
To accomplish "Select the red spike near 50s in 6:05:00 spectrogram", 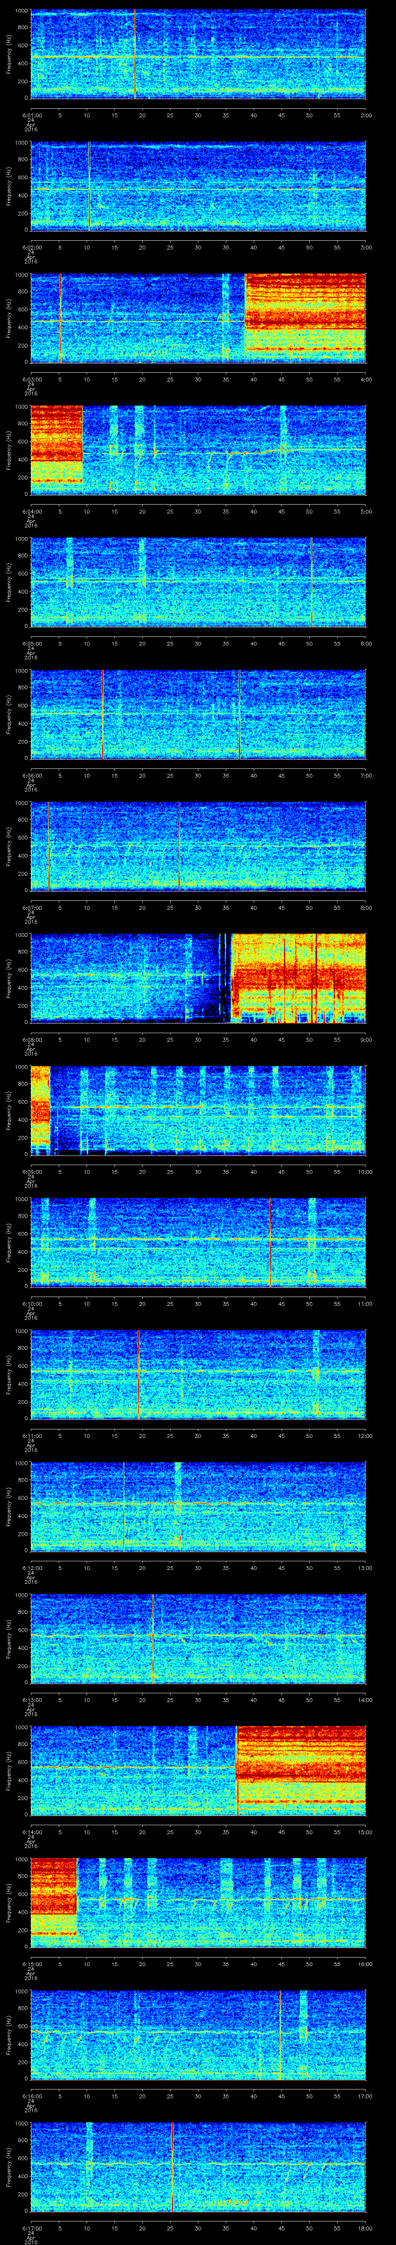I will pyautogui.click(x=312, y=582).
